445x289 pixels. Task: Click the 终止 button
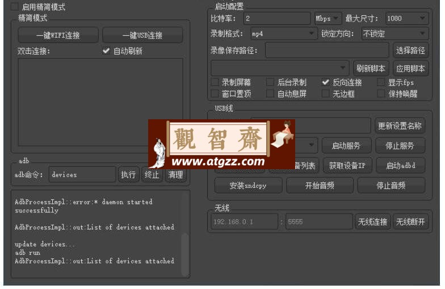(152, 175)
